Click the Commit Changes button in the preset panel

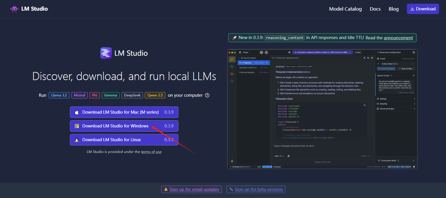(386, 69)
